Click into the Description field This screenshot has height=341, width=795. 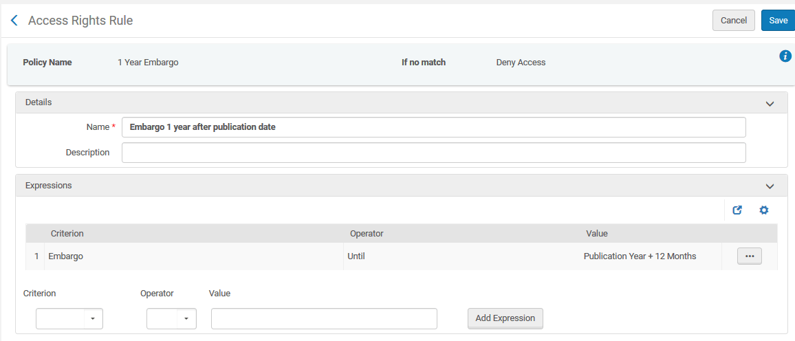pos(433,153)
